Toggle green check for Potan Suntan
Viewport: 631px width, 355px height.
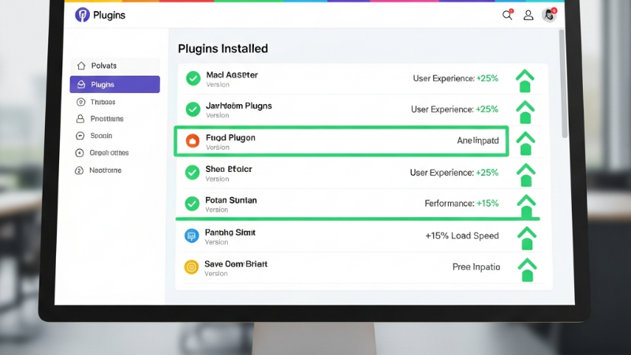[x=192, y=204]
